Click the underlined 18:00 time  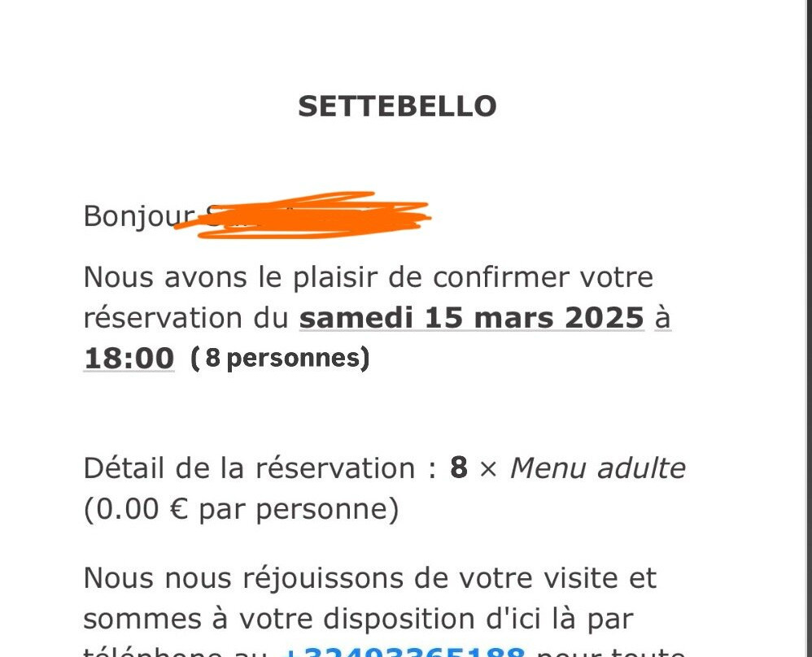tap(129, 359)
